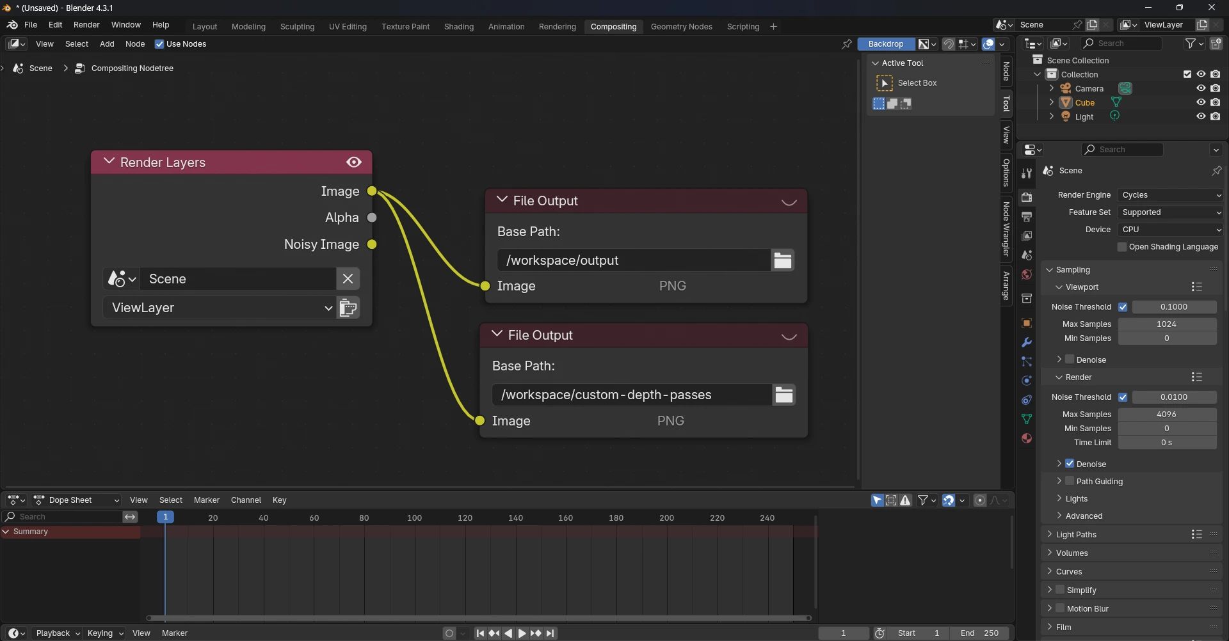Open the Modifier properties tab (wrench icon)
The width and height of the screenshot is (1229, 641).
point(1027,343)
